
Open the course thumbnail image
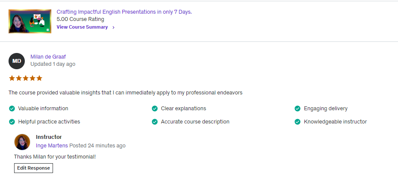pos(30,21)
